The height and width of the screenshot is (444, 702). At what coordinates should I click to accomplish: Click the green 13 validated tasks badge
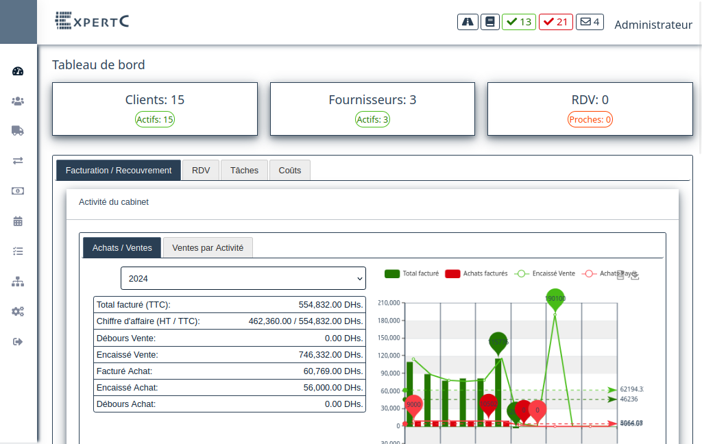pyautogui.click(x=519, y=22)
